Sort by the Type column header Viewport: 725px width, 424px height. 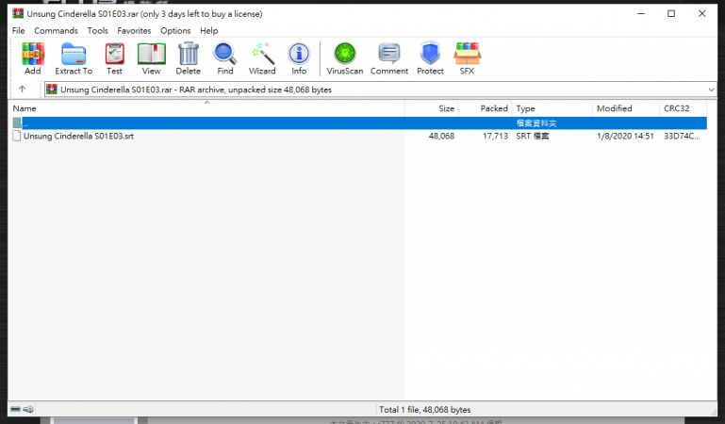tap(552, 108)
